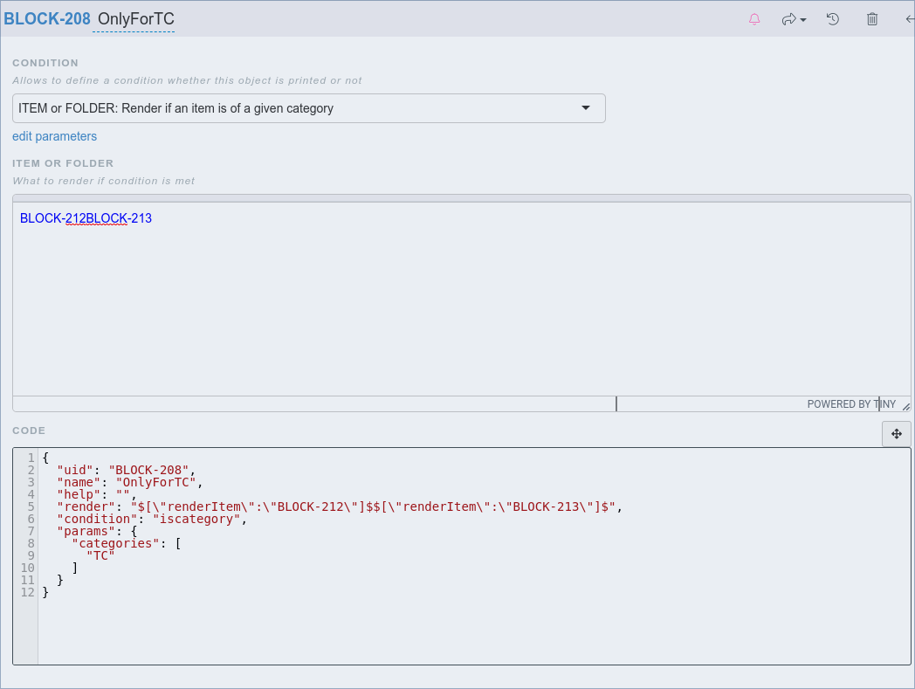The height and width of the screenshot is (689, 915).
Task: Click the OnlyForTC title to edit
Action: click(135, 19)
